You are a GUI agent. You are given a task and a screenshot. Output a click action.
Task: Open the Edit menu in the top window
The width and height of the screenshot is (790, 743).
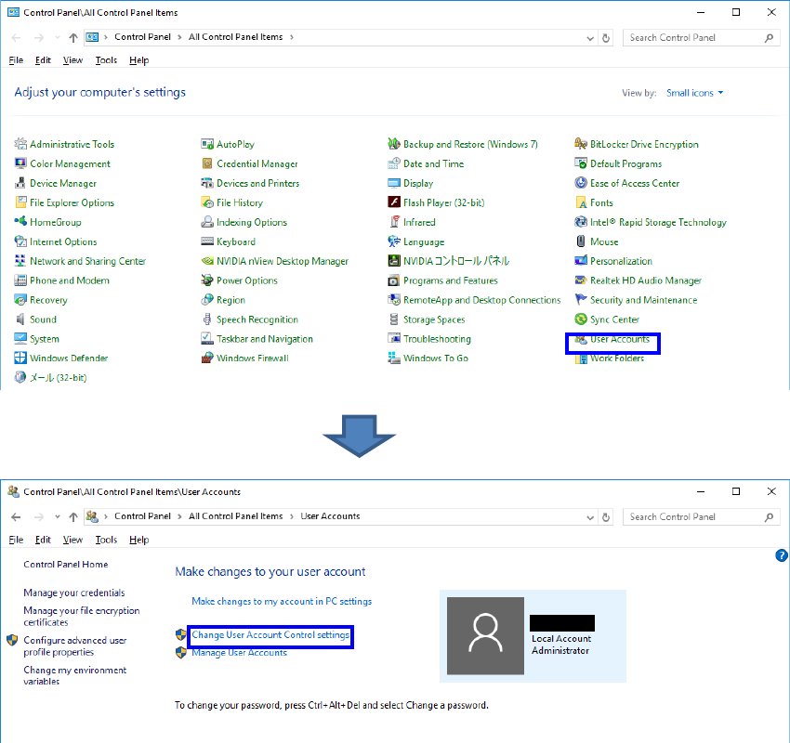pos(43,60)
